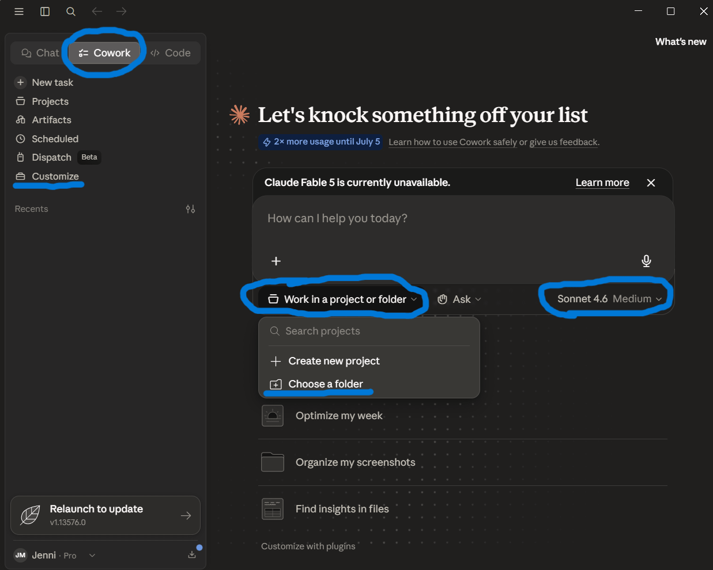Open the hamburger menu icon
The height and width of the screenshot is (570, 713).
coord(19,12)
